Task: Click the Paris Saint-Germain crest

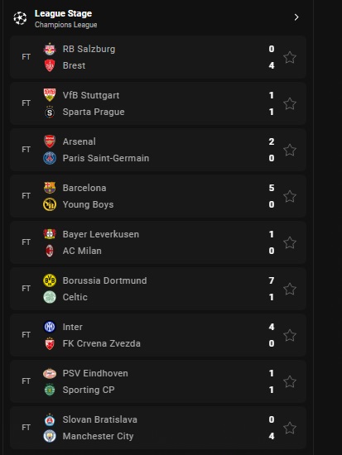Action: point(50,158)
